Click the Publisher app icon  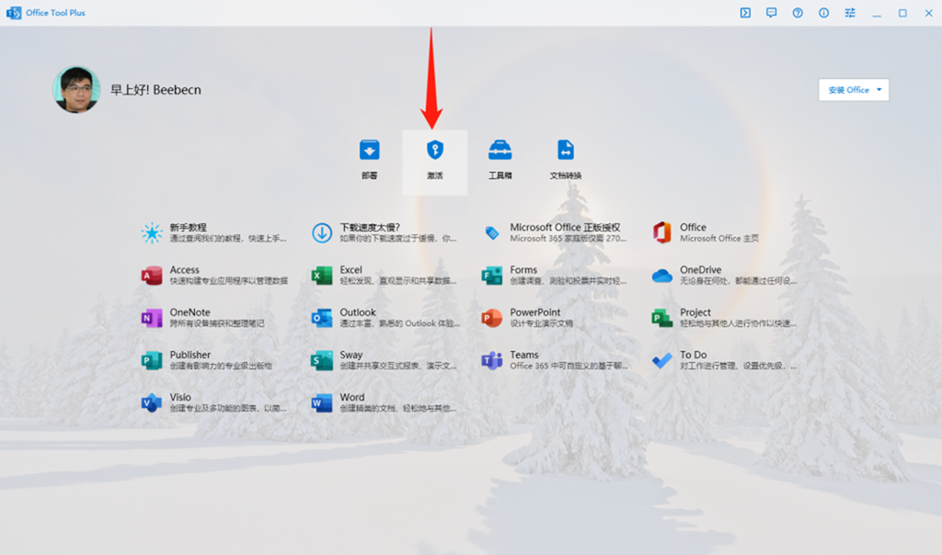[152, 360]
